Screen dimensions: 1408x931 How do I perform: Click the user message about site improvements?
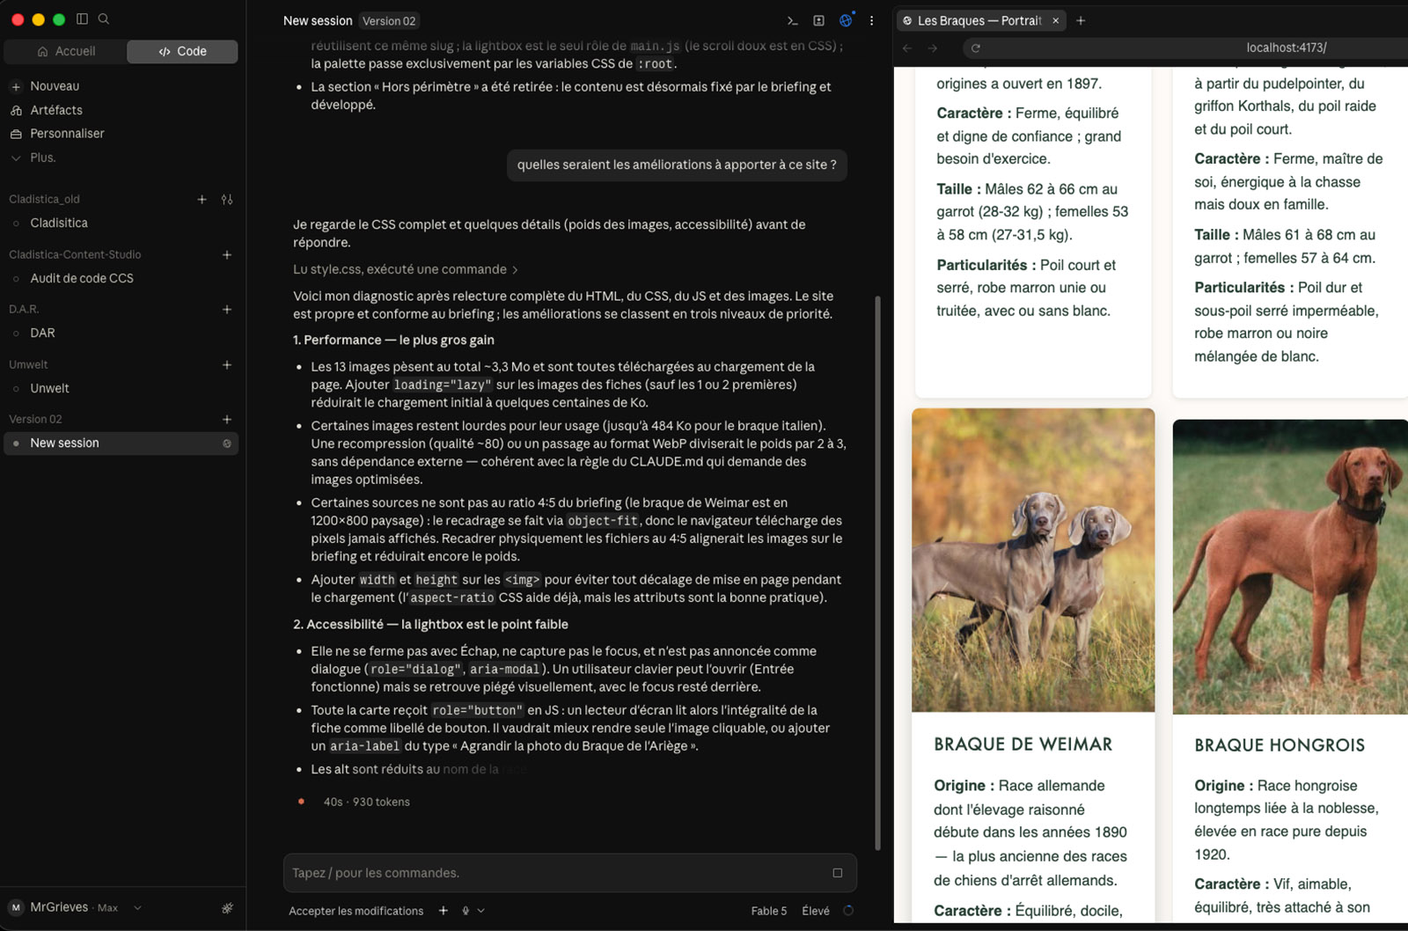point(677,165)
